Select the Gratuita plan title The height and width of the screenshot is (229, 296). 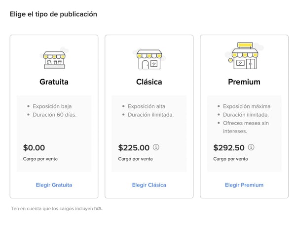(54, 82)
